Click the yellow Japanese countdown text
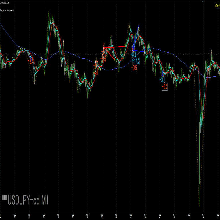Image resolution: width=220 pixels, height=220 pixels. (217, 6)
